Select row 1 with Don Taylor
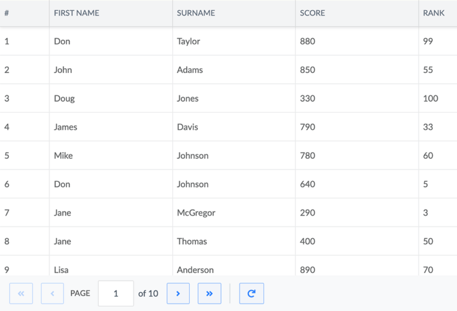 tap(228, 41)
